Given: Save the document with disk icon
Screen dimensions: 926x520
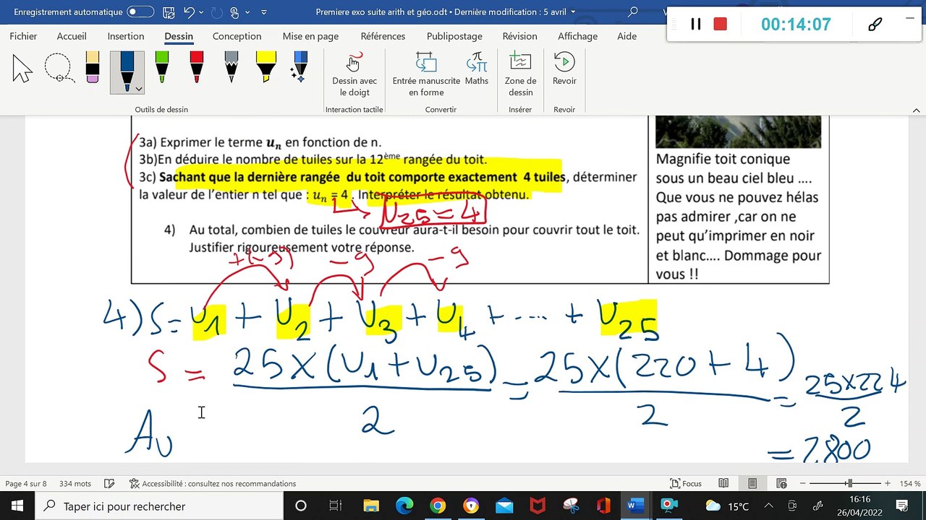Looking at the screenshot, I should point(168,12).
